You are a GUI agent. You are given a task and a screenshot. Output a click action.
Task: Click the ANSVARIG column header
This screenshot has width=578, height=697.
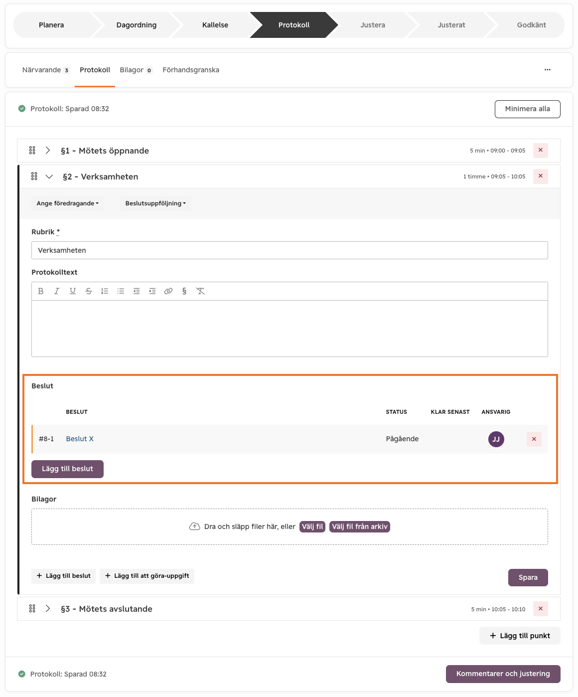pyautogui.click(x=496, y=412)
